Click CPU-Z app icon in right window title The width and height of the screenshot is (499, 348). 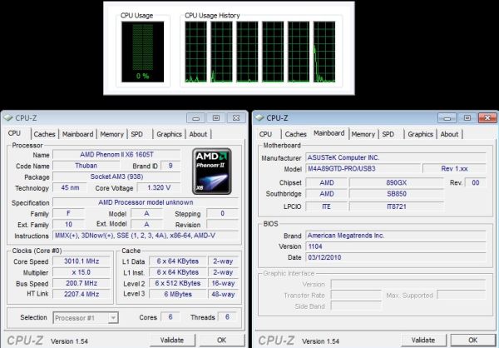coord(259,118)
